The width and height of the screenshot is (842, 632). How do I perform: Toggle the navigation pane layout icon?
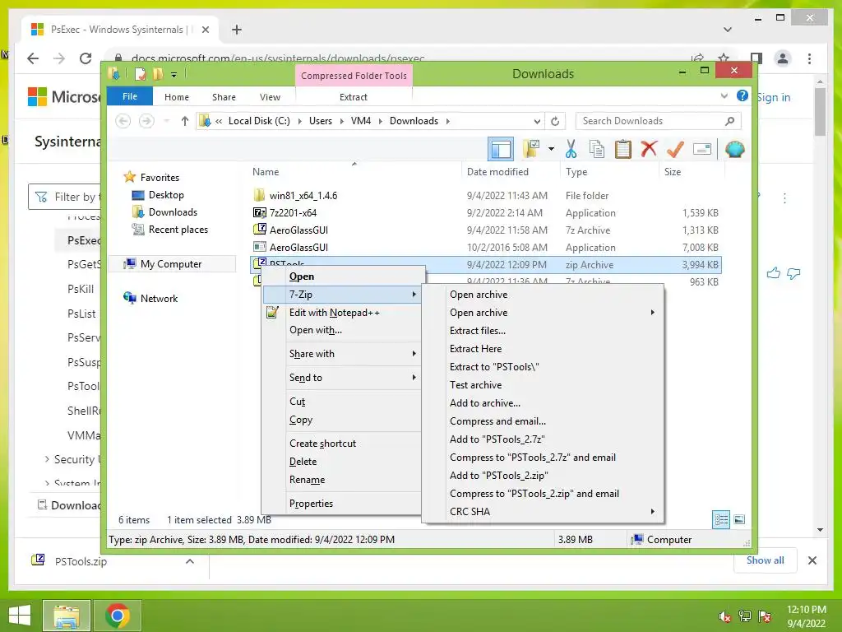(501, 149)
